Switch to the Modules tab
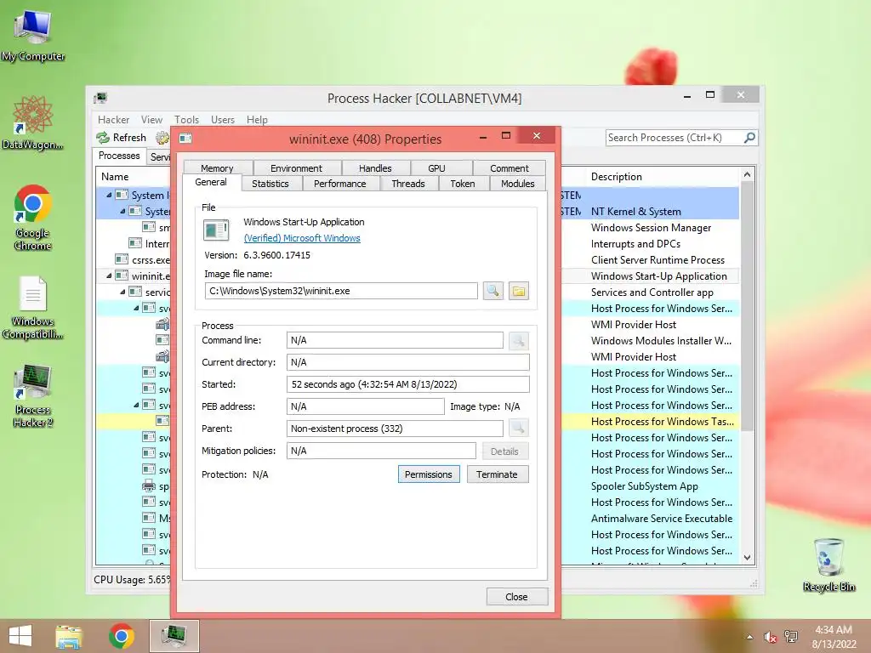 tap(518, 184)
